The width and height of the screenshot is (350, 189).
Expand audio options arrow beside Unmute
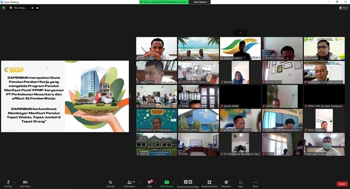coord(14,182)
